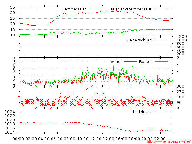This screenshot has height=144, width=192.
Task: Click the 06:00 time axis label
Action: pos(57,139)
